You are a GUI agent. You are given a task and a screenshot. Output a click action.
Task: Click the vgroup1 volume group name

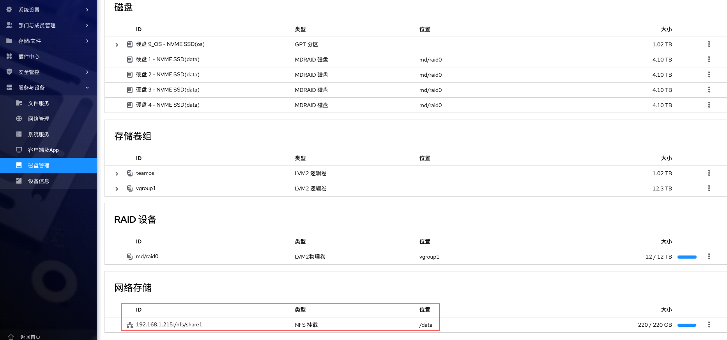pyautogui.click(x=146, y=188)
